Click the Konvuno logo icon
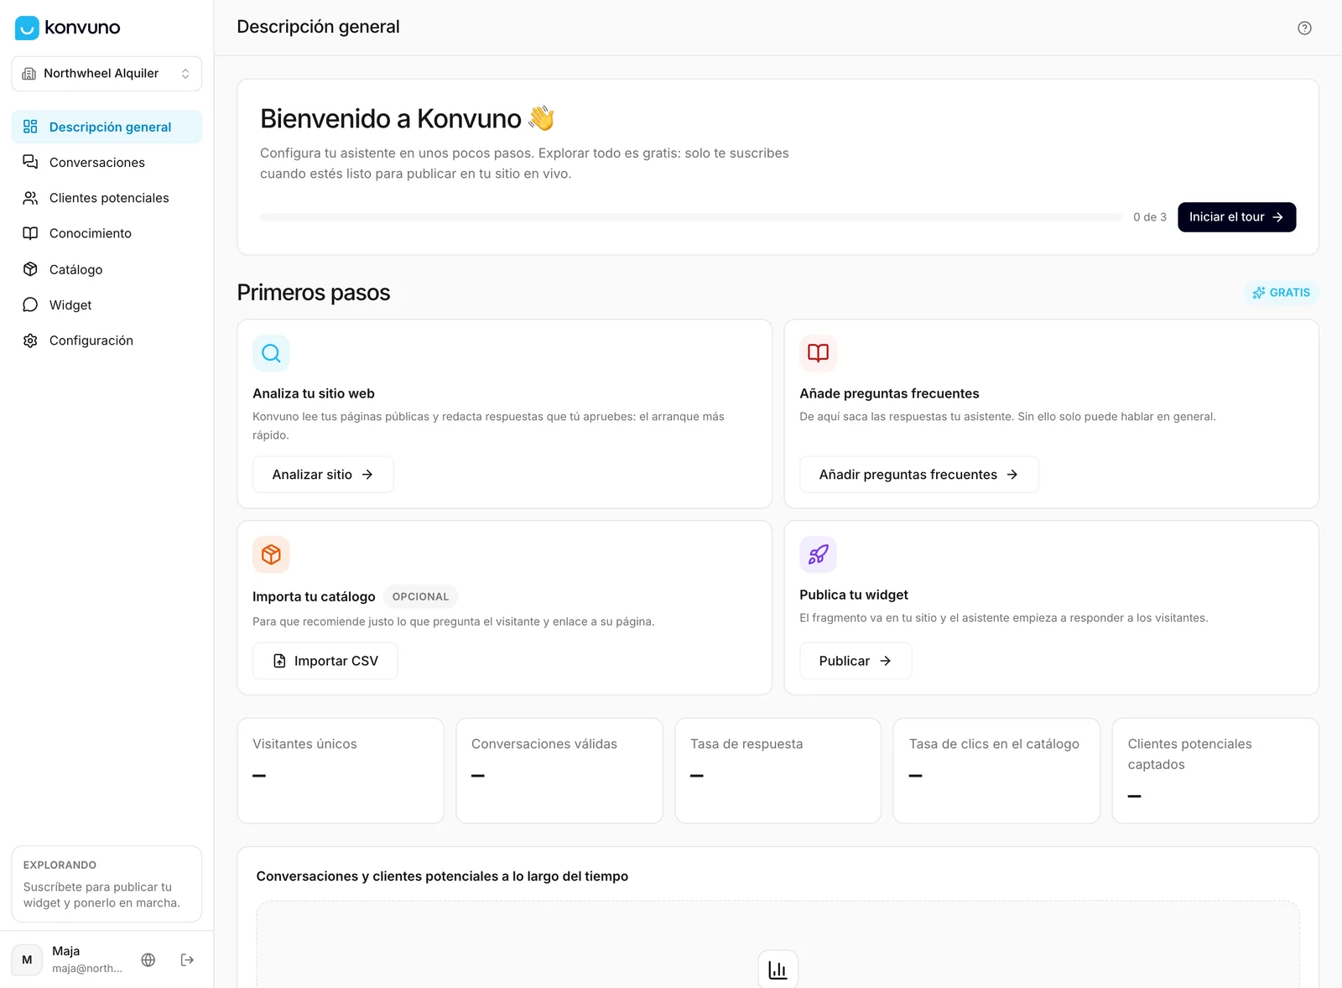The width and height of the screenshot is (1342, 988). (x=27, y=28)
